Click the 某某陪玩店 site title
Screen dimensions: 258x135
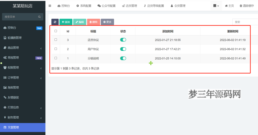23,6
